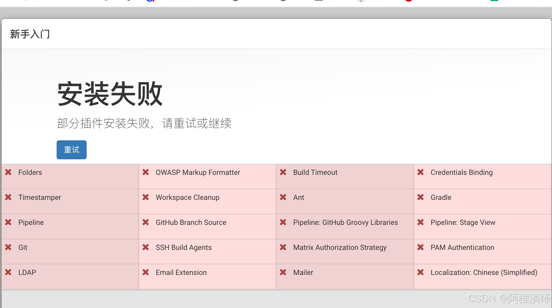This screenshot has height=308, width=552.
Task: Select the Email Extension plugin cell
Action: pos(181,272)
